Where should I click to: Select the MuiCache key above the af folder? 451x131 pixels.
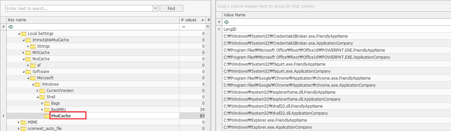click(x=41, y=59)
